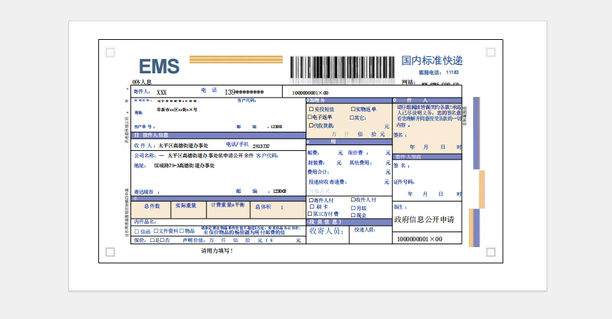Click the 国内标准快递 title text

coord(432,61)
